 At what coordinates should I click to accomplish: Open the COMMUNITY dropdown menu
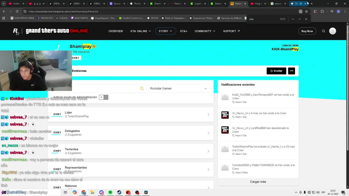(205, 31)
